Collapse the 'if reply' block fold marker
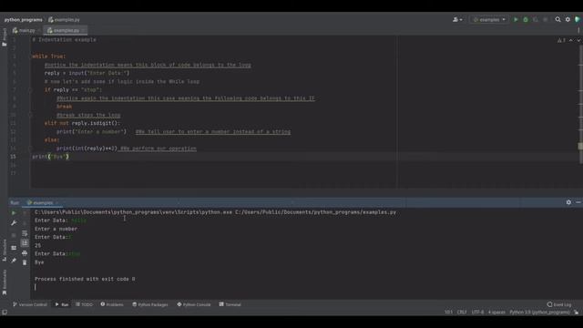This screenshot has width=583, height=328. click(30, 90)
